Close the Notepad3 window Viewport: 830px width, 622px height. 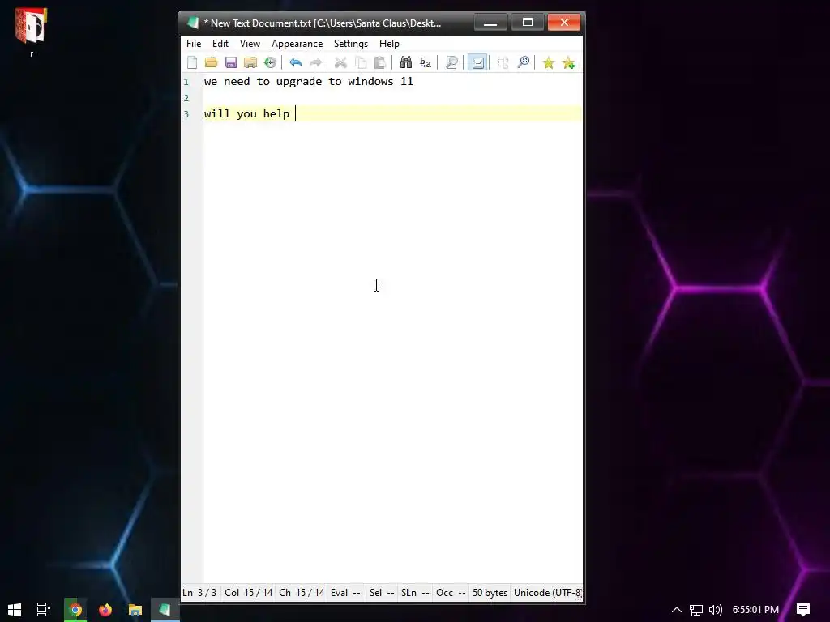tap(564, 22)
